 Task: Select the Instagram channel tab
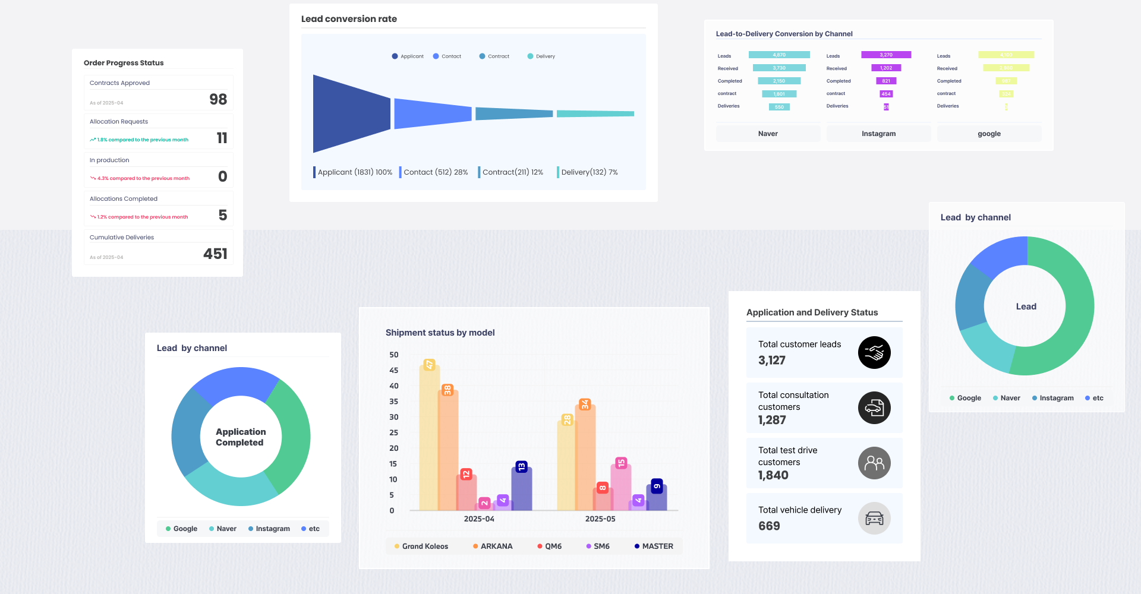point(878,134)
